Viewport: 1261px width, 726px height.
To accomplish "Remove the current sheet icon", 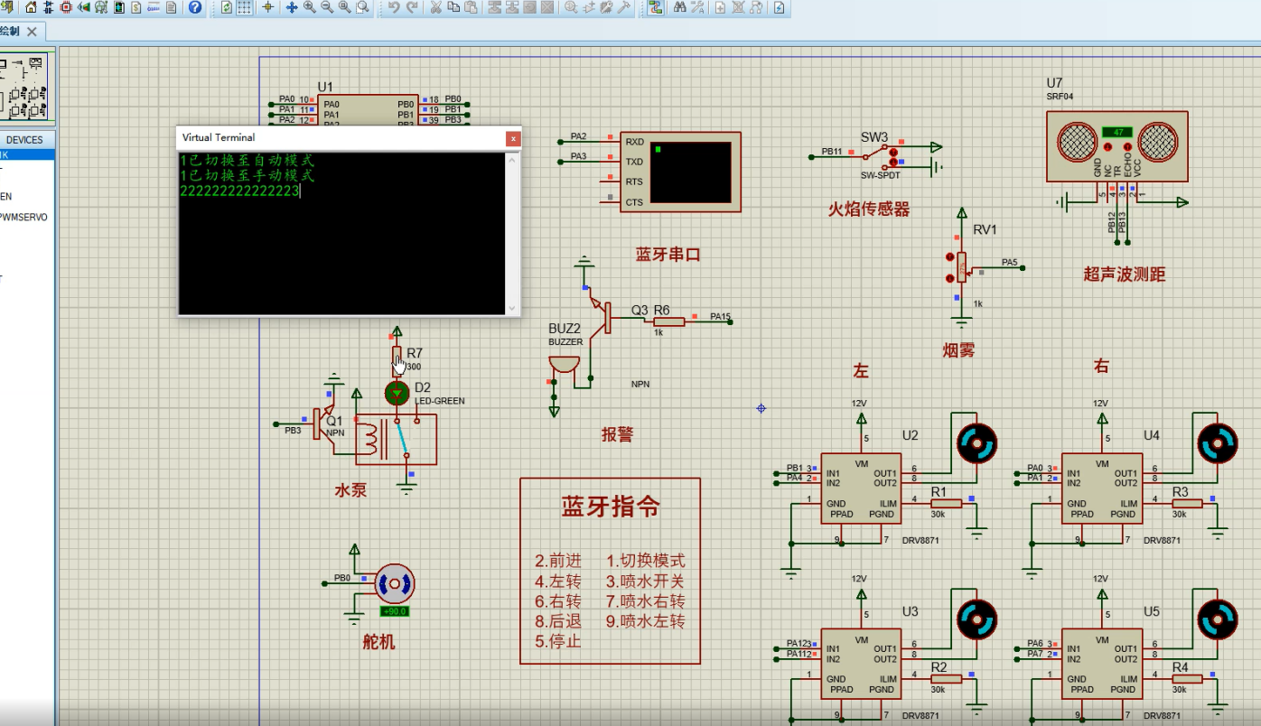I will point(738,7).
